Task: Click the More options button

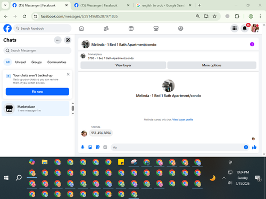Action: 212,65
